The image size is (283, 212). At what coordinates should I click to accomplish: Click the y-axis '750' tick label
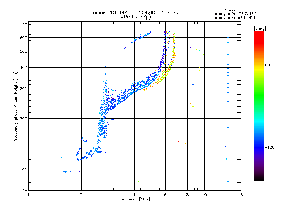click(23, 22)
